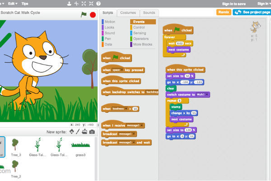Click the orange Remix button
The image size is (271, 181).
click(x=224, y=12)
